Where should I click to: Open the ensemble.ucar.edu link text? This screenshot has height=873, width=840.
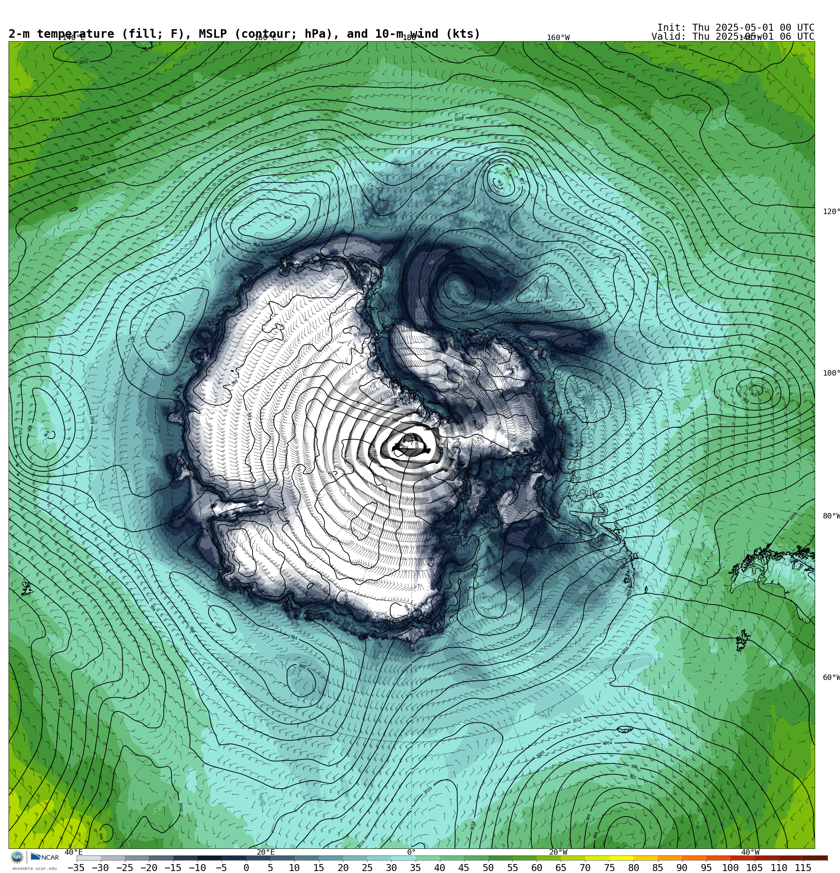(x=34, y=869)
